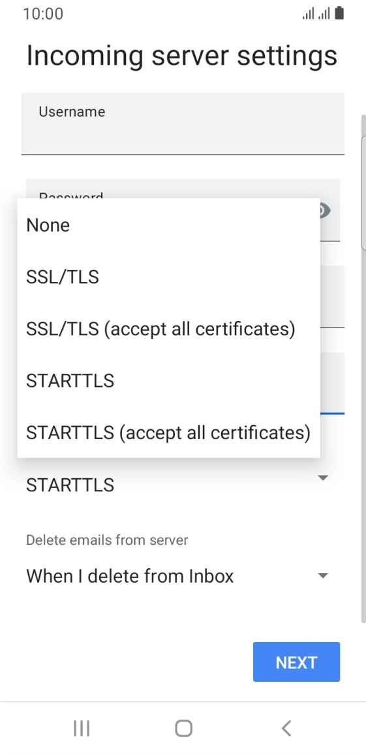Tap the Incoming server settings heading

pos(181,55)
